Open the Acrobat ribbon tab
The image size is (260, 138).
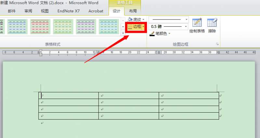coord(96,11)
